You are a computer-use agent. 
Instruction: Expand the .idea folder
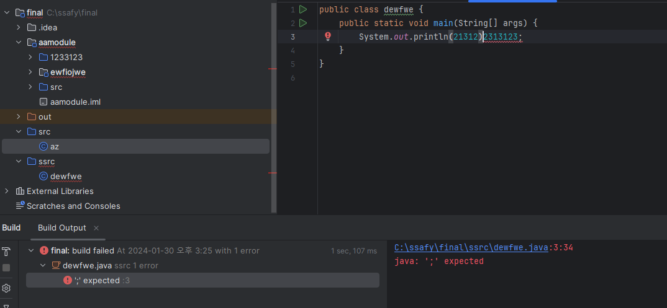(18, 27)
